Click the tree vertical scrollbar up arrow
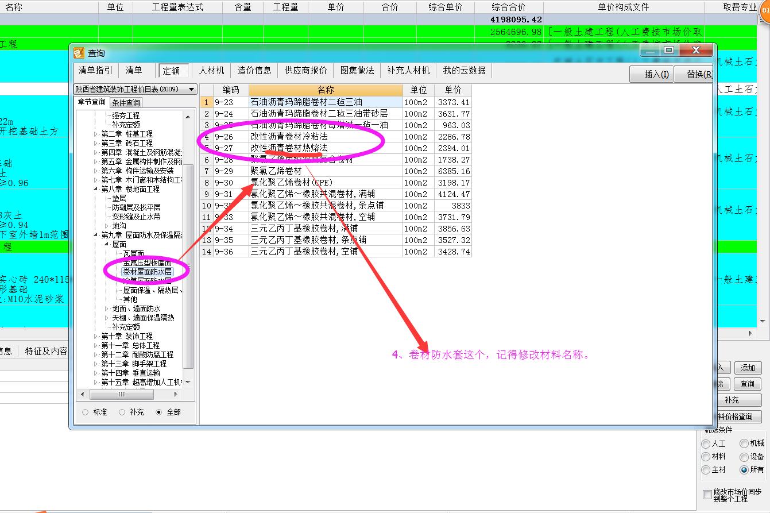The width and height of the screenshot is (770, 513). [x=188, y=116]
